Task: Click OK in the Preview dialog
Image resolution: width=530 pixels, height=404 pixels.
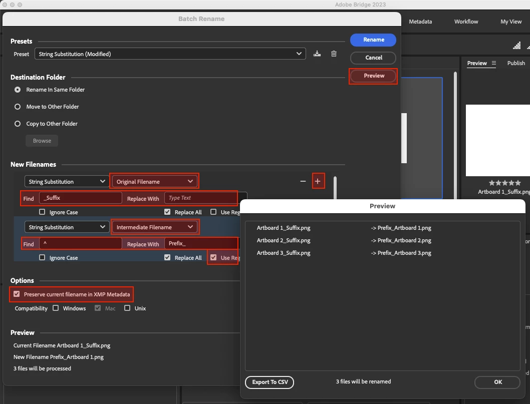Action: click(497, 382)
